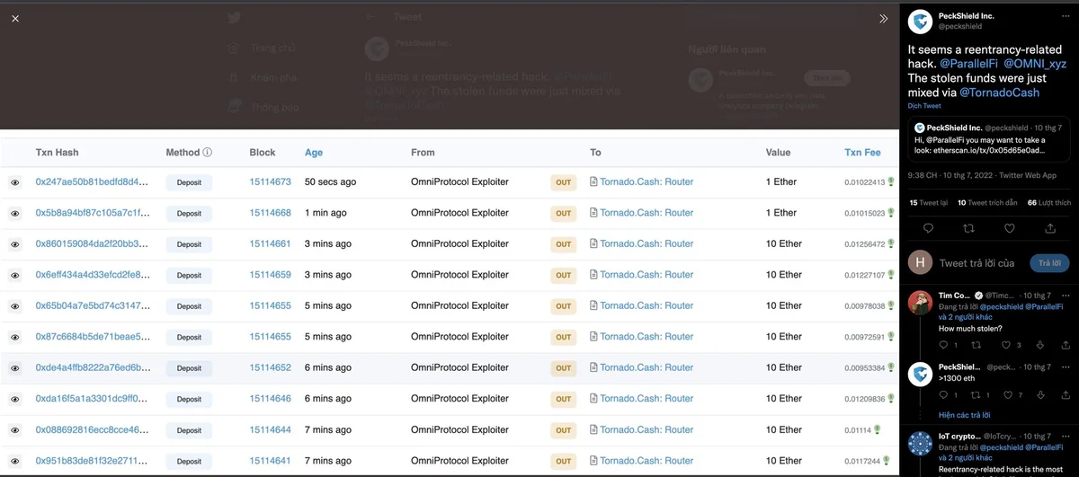Open PeckShield avatar on '>1300 eth' reply
Screen dimensions: 1079x477
pyautogui.click(x=919, y=374)
